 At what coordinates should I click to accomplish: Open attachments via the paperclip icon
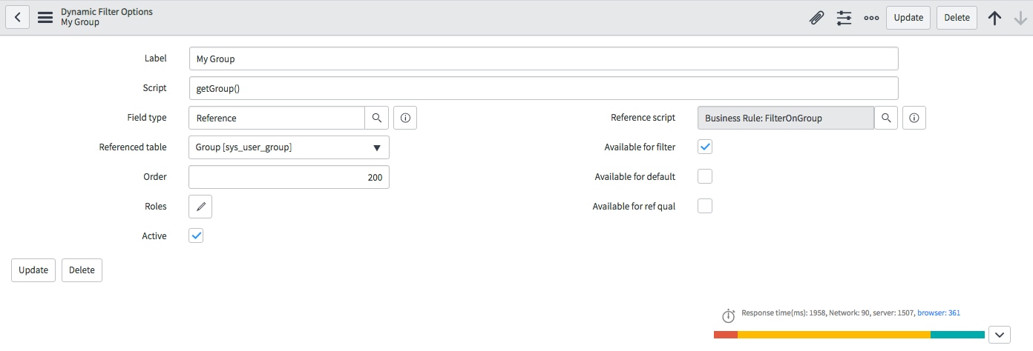tap(816, 18)
